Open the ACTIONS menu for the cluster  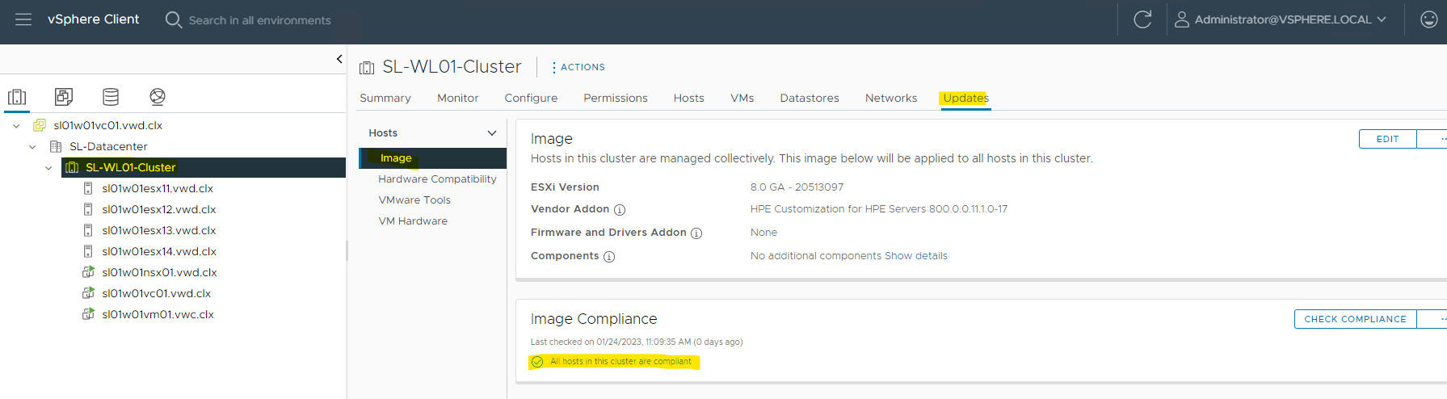[578, 67]
